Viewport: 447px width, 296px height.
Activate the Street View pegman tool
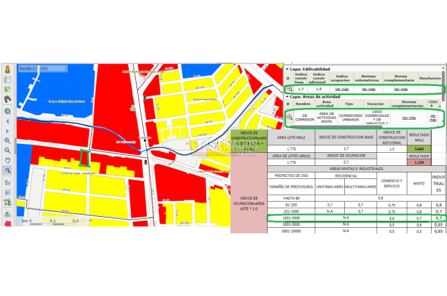click(8, 69)
